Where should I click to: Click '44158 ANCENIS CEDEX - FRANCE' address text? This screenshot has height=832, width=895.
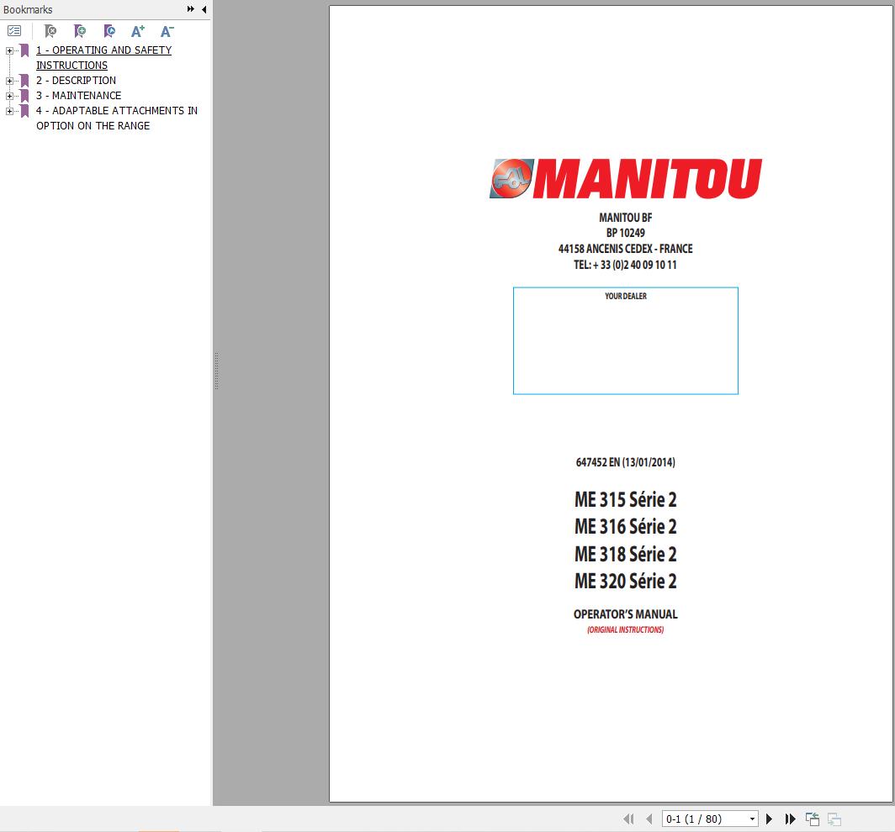626,249
